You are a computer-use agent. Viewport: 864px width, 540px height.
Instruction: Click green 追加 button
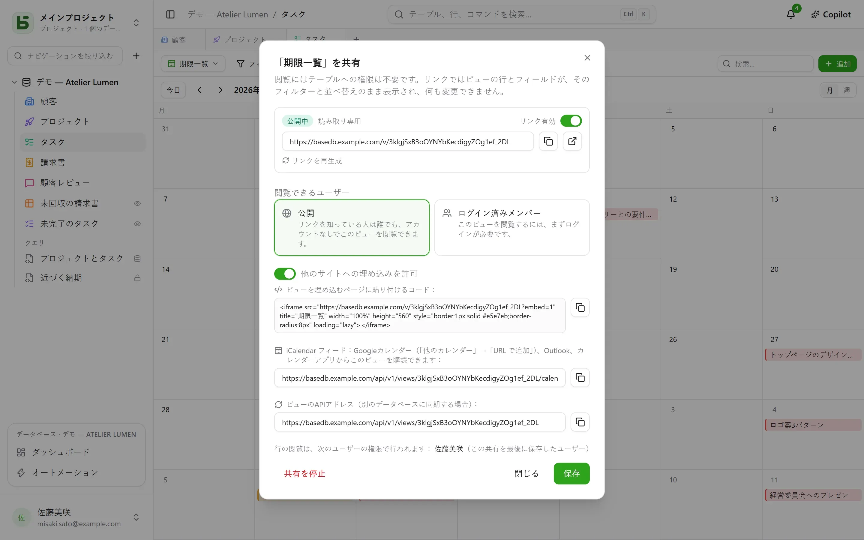click(x=837, y=64)
